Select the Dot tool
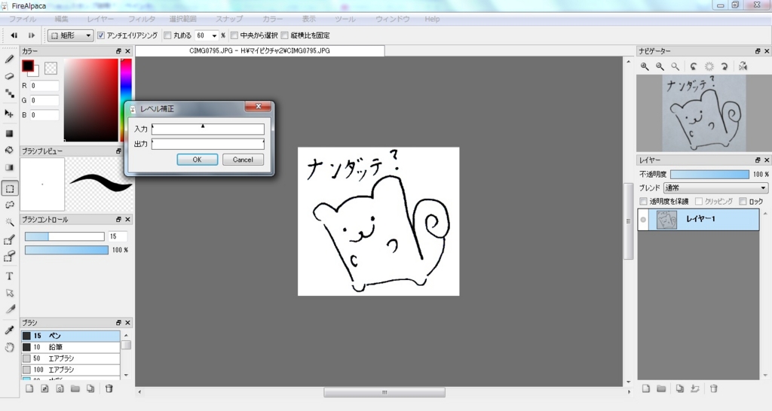 click(x=9, y=93)
